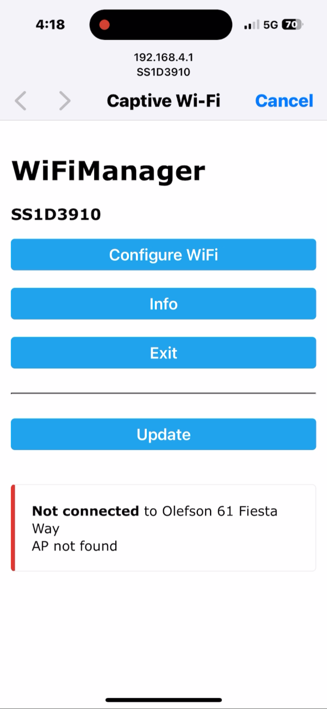This screenshot has height=709, width=327.
Task: Tap the WiFiManager heading
Action: [x=108, y=171]
